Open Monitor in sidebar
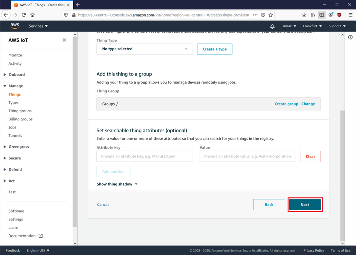The width and height of the screenshot is (356, 255). coord(16,55)
